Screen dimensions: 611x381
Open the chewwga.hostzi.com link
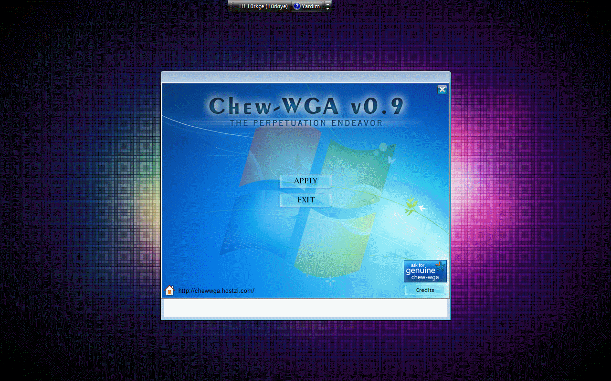tap(216, 291)
